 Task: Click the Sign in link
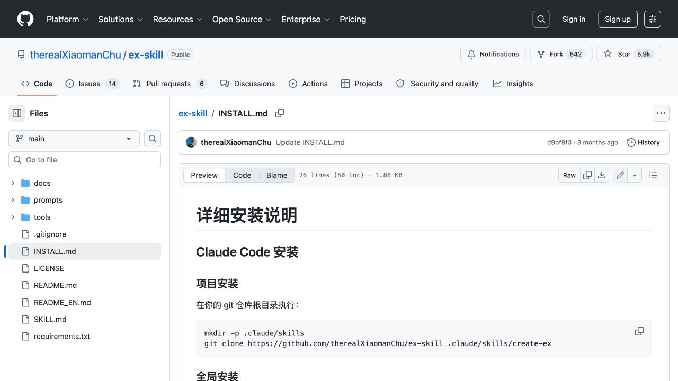574,19
